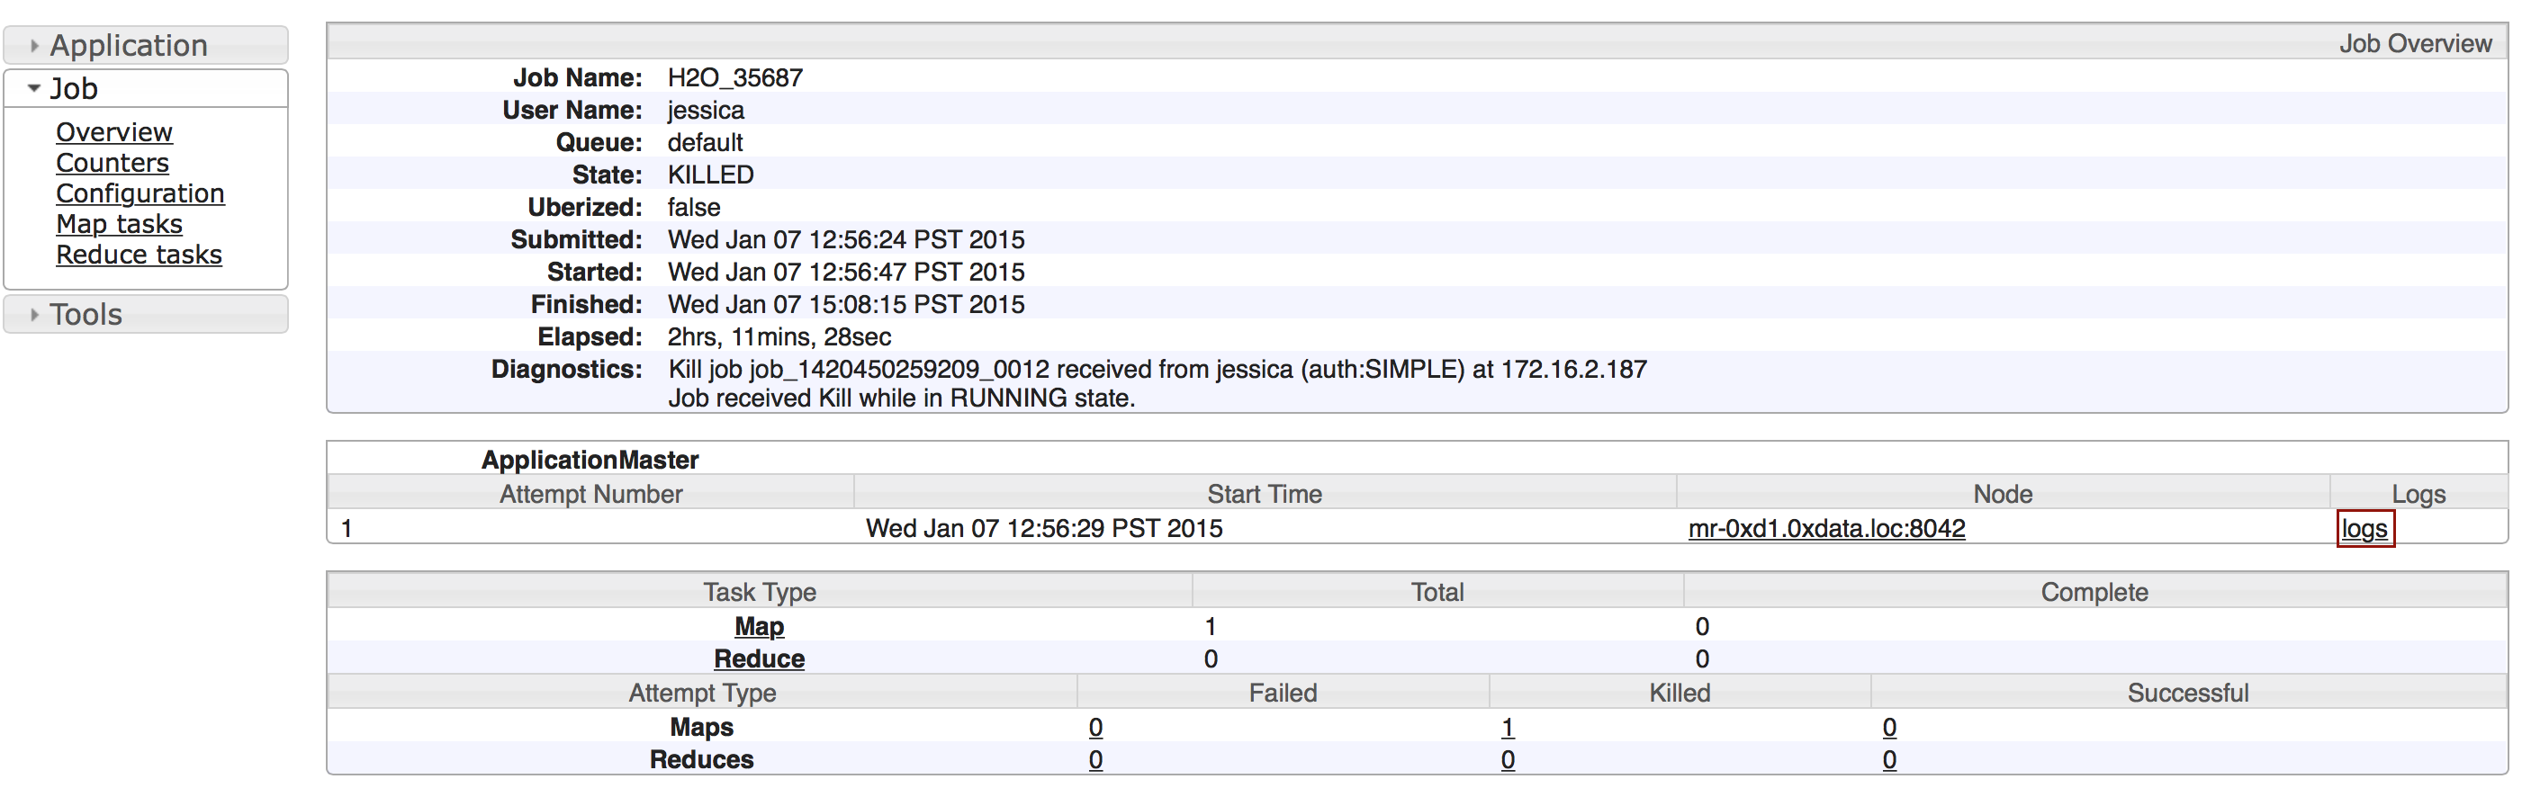The height and width of the screenshot is (806, 2522).
Task: Select the Job sidebar heading
Action: coord(74,88)
